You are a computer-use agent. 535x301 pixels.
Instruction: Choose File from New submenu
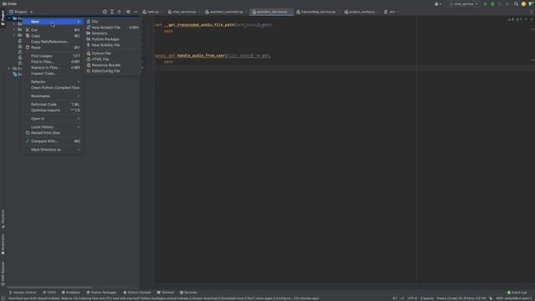[x=113, y=22]
